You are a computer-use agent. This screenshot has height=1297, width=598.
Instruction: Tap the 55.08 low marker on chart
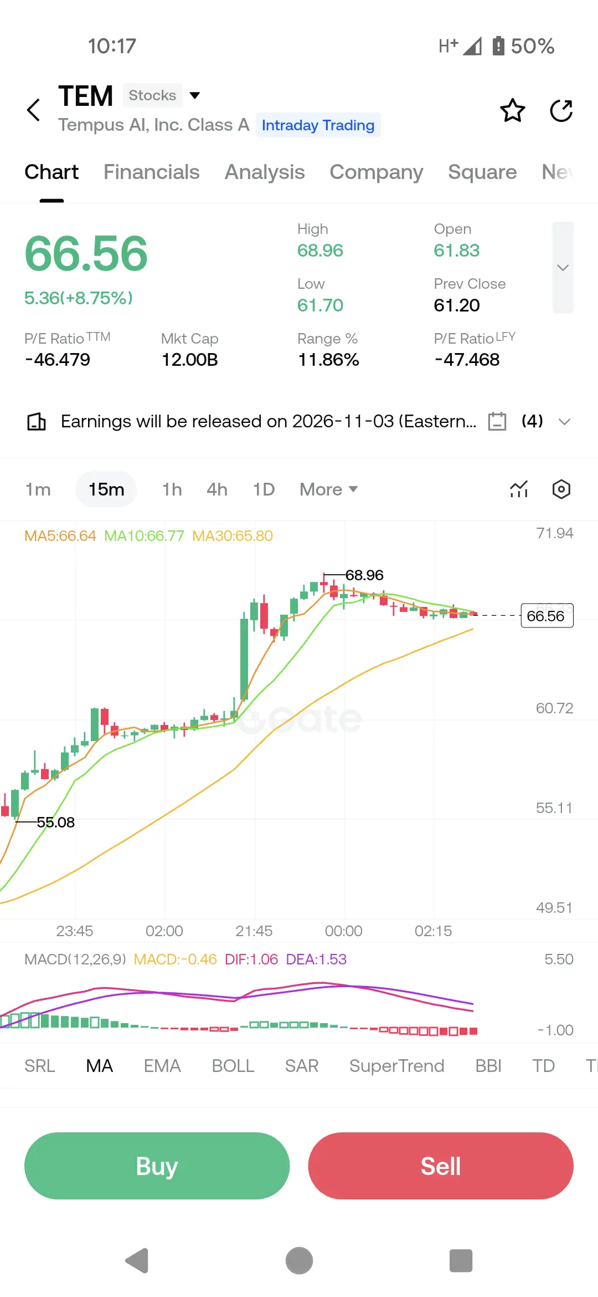(x=55, y=823)
